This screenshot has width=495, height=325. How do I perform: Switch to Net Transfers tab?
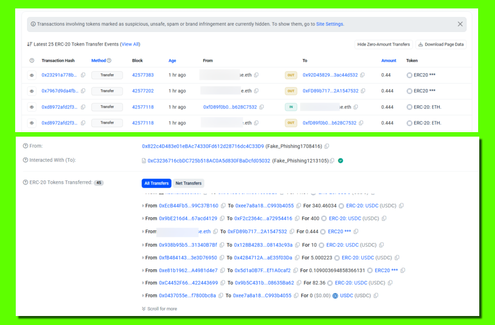pos(188,183)
